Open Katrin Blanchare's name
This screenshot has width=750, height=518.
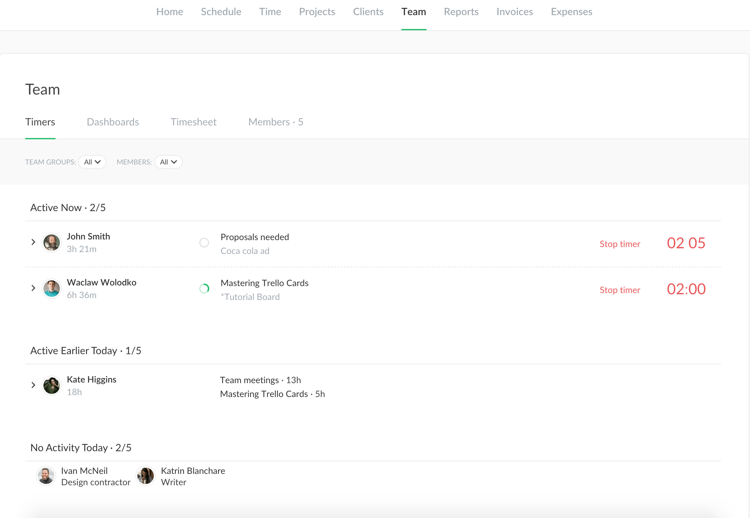(x=193, y=471)
